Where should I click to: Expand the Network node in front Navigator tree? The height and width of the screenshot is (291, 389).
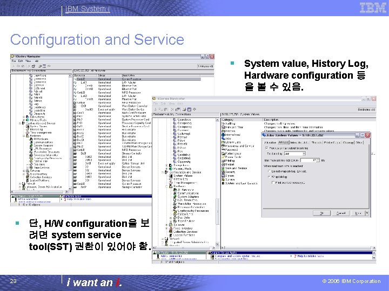163,239
